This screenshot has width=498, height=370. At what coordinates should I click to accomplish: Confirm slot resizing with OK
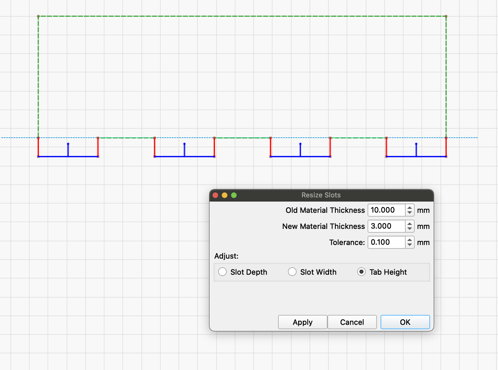(405, 322)
